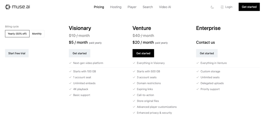Image resolution: width=264 pixels, height=120 pixels.
Task: Click the muse.ai logo icon
Action: (8, 7)
